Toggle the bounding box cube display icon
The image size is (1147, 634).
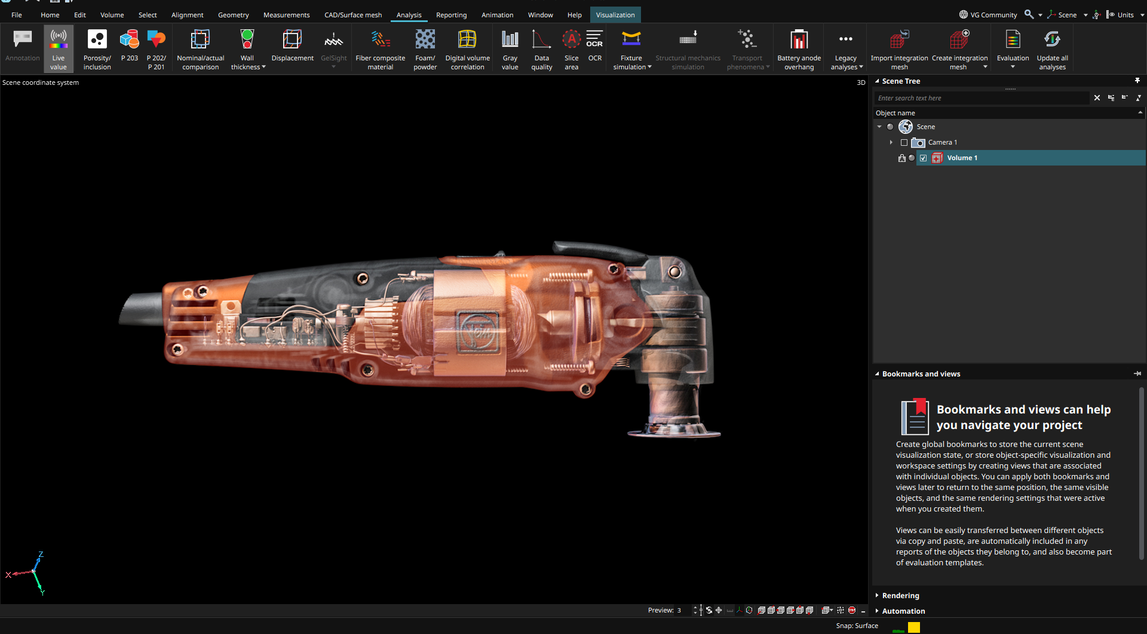tap(749, 610)
